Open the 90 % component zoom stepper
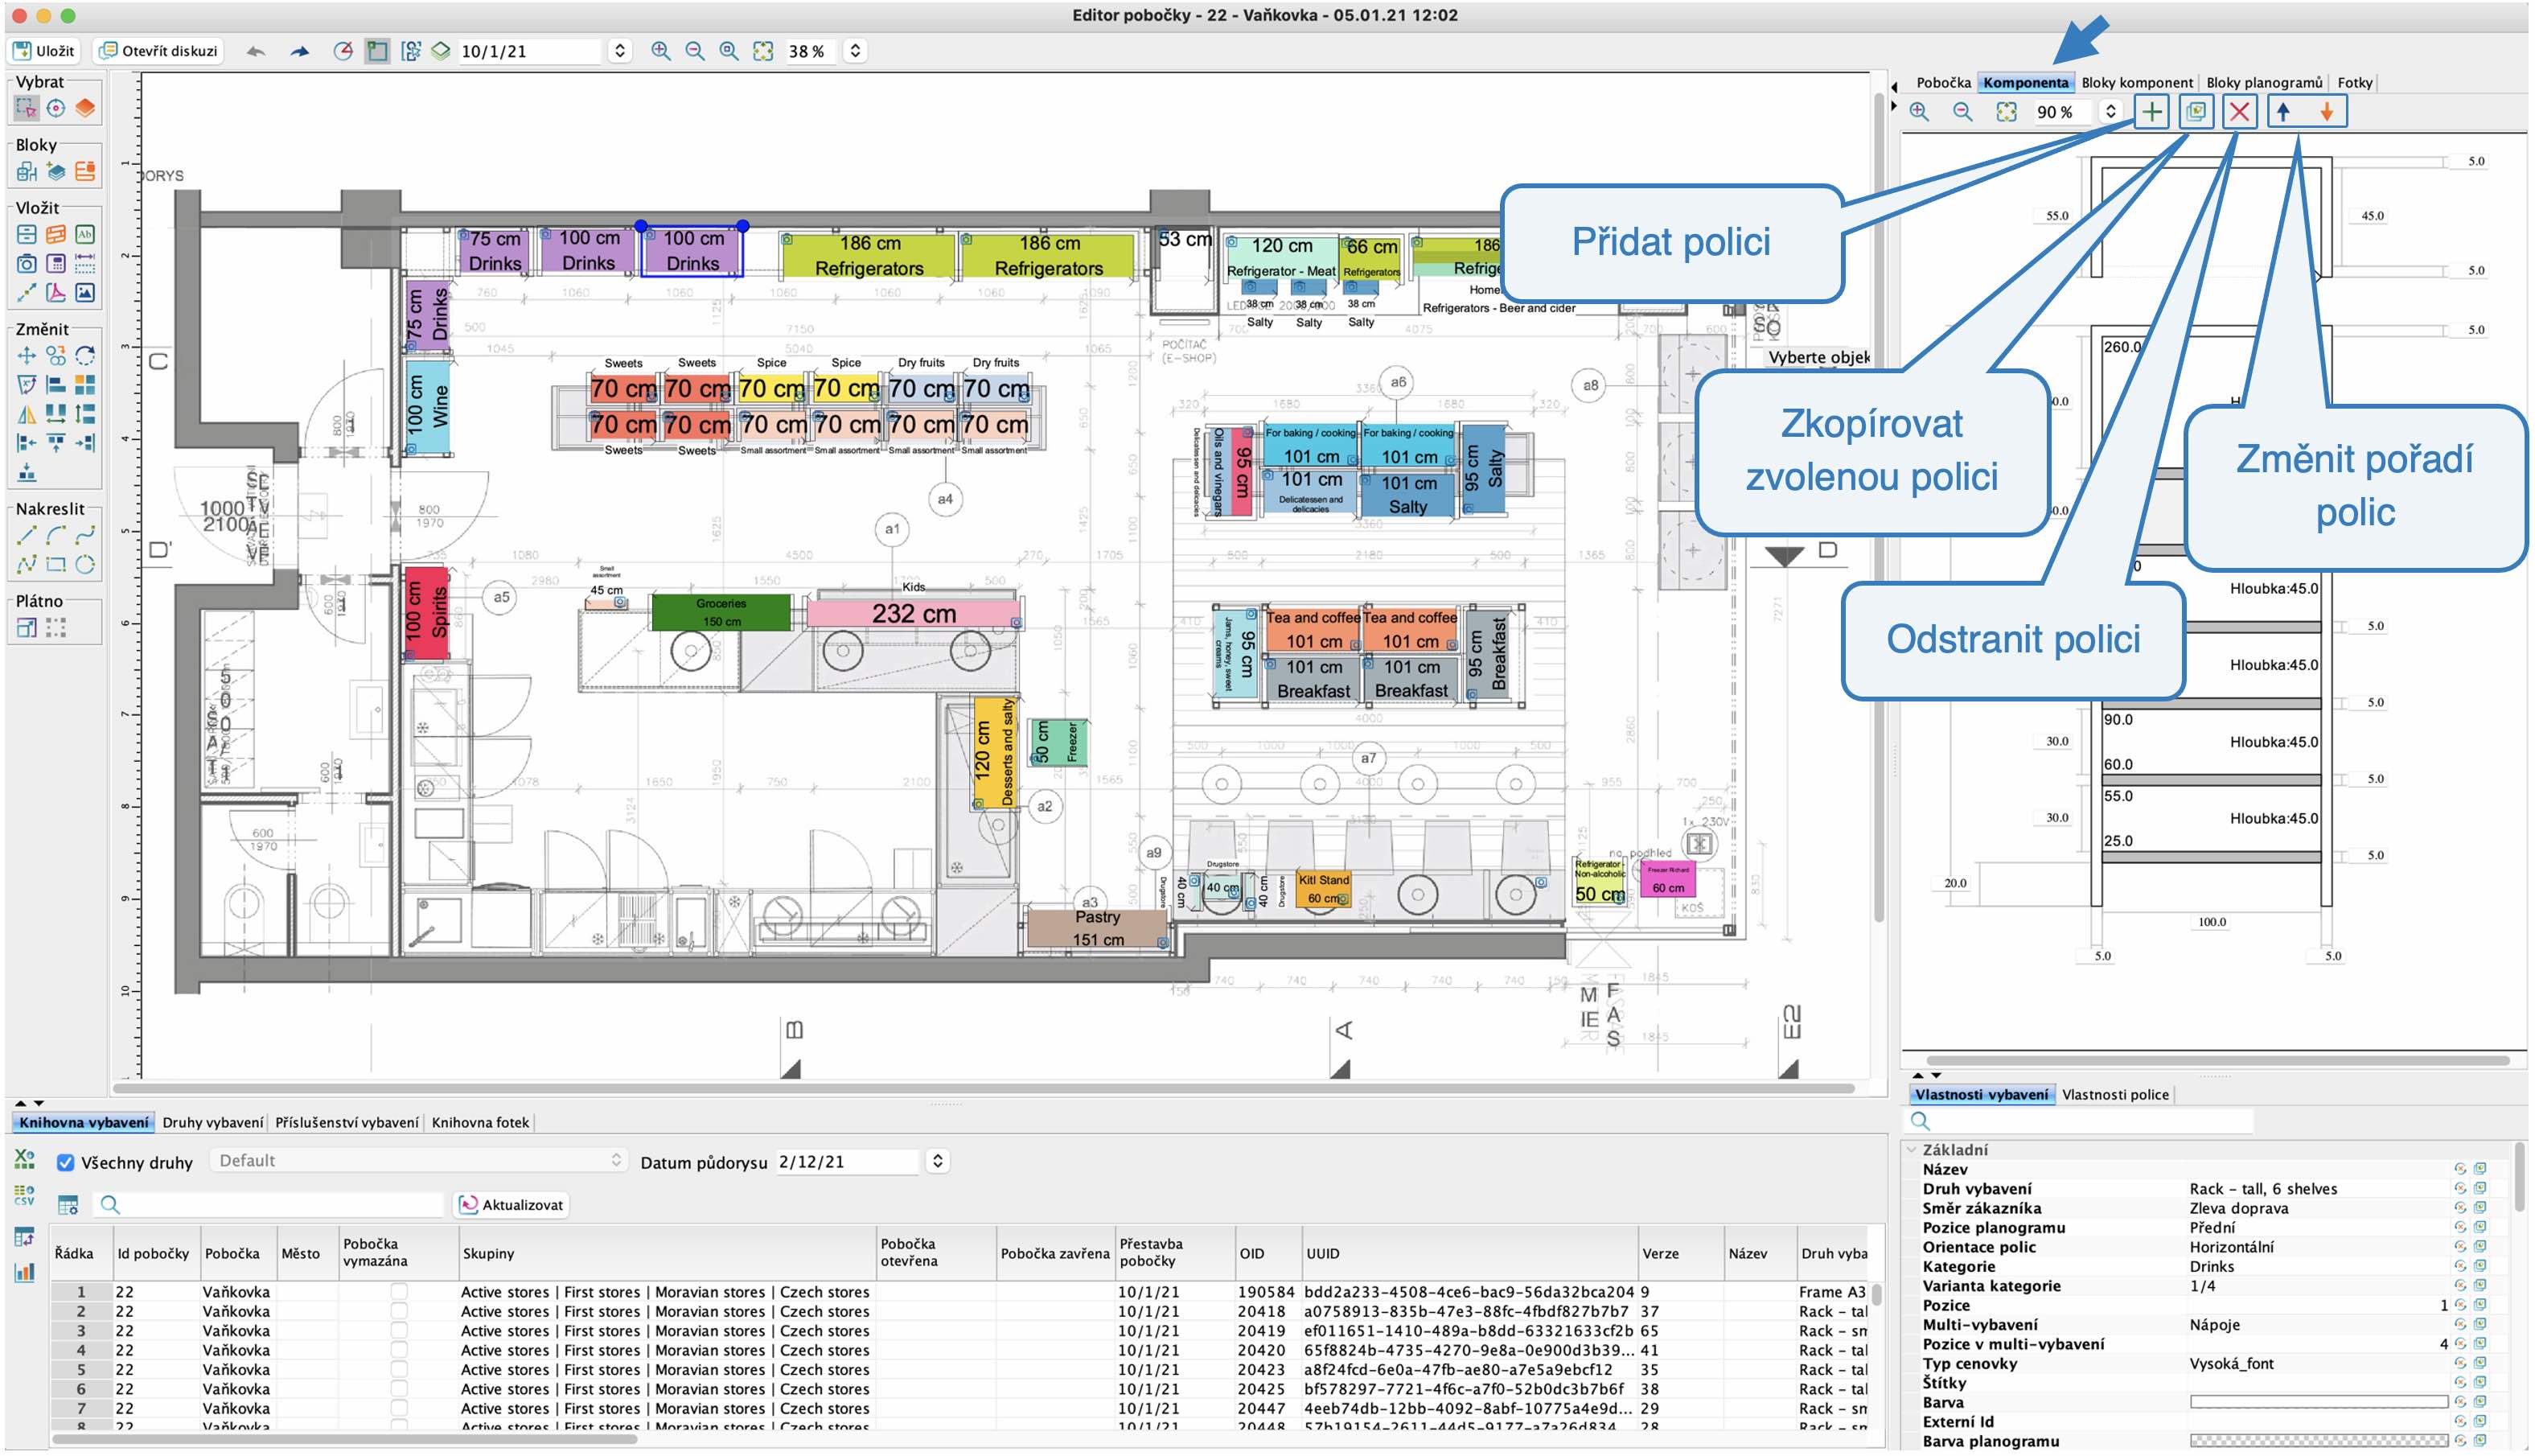This screenshot has width=2535, height=1456. click(x=2110, y=112)
